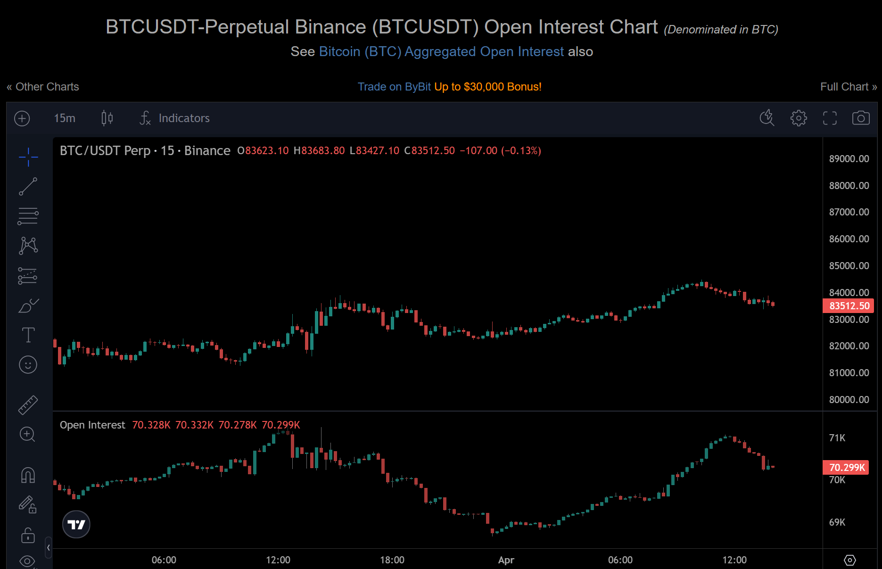Open time axis settings hexagon icon

point(849,560)
